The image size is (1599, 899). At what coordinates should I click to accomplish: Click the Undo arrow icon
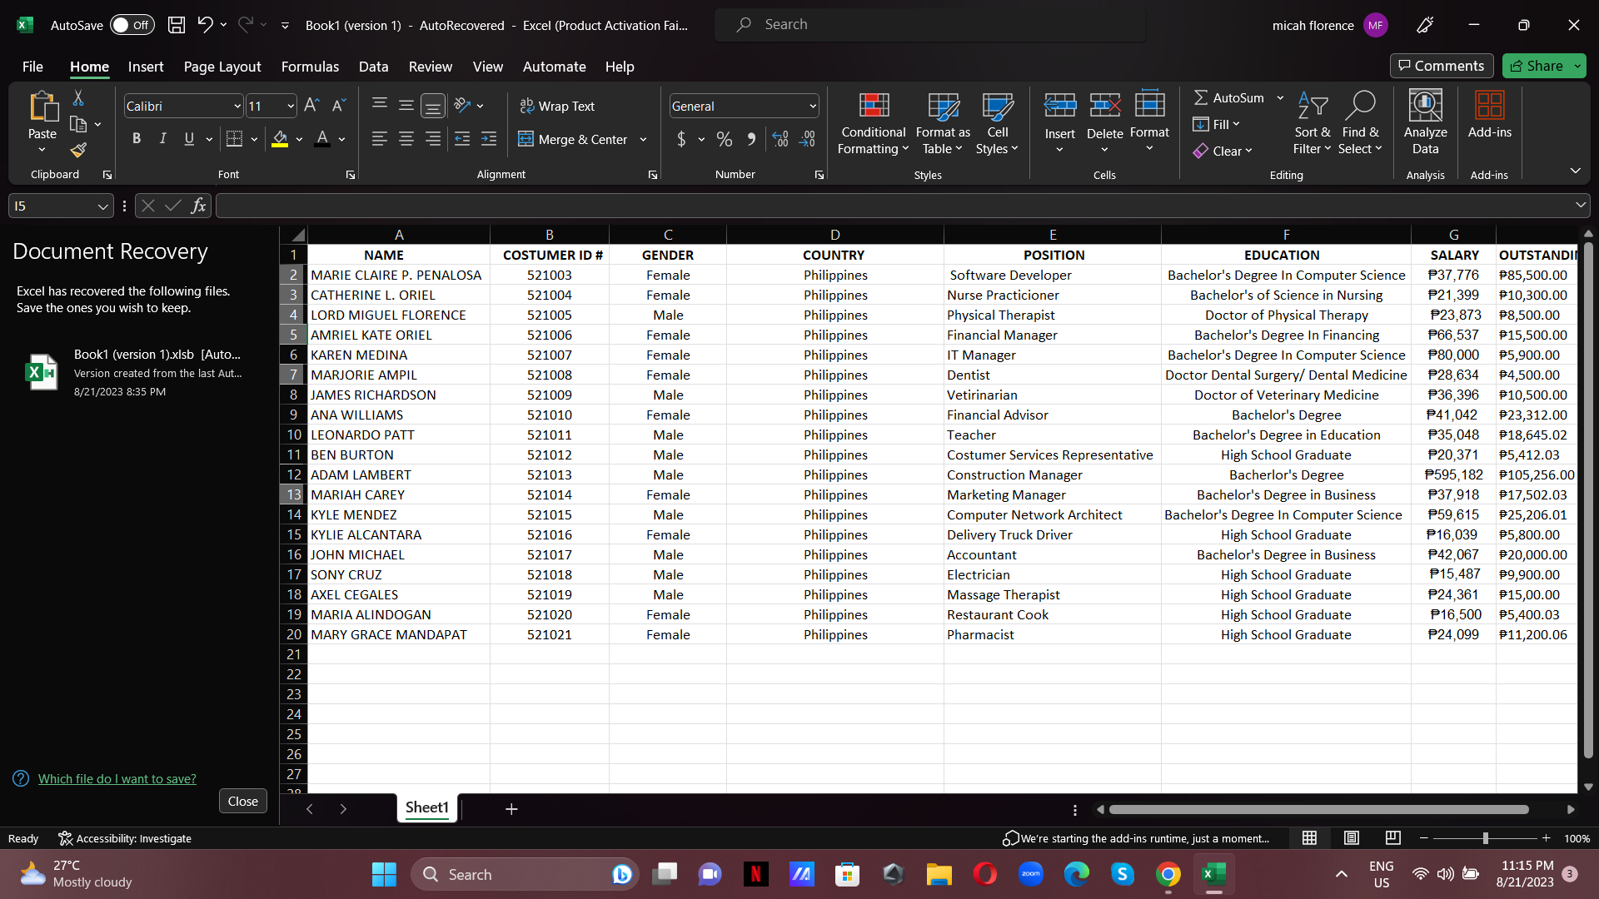click(205, 25)
